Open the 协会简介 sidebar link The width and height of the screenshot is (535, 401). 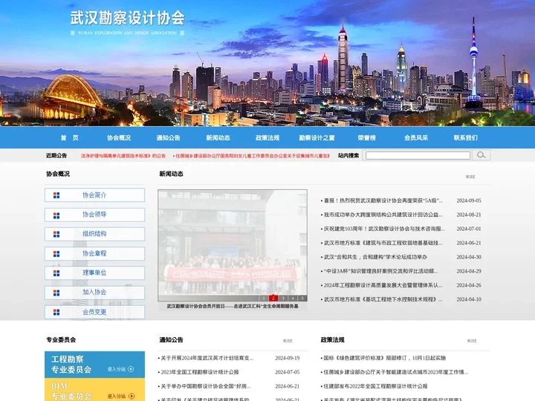tap(94, 195)
